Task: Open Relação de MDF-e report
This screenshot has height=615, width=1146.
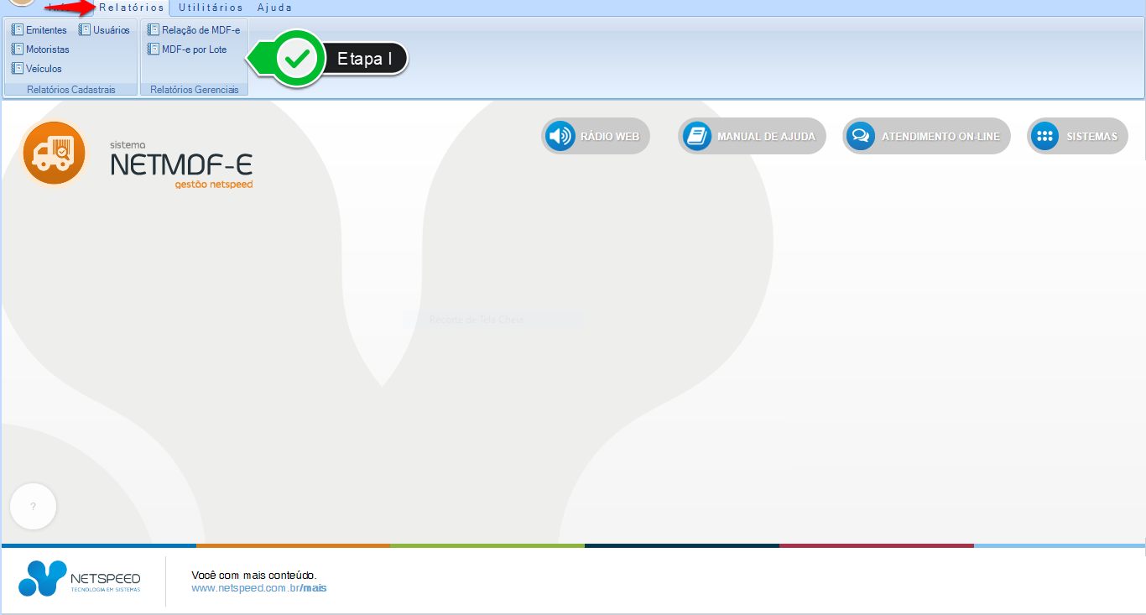Action: point(194,30)
